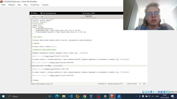
Task: Click the ВСТ insert mode indicator
Action: (x=144, y=84)
